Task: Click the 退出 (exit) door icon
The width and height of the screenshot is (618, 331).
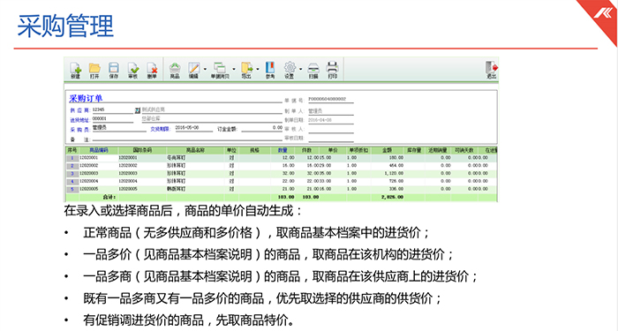Action: (492, 71)
